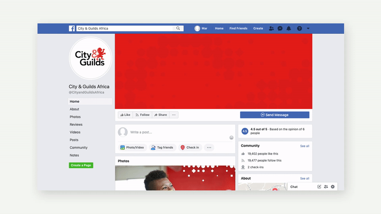
Task: Click 2 check-ins text
Action: click(256, 167)
